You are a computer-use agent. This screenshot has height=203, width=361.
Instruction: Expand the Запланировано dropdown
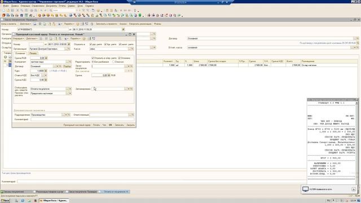(129, 89)
